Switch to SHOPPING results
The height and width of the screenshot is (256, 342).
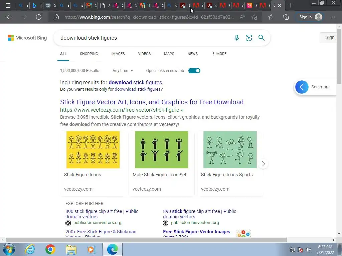(x=89, y=54)
